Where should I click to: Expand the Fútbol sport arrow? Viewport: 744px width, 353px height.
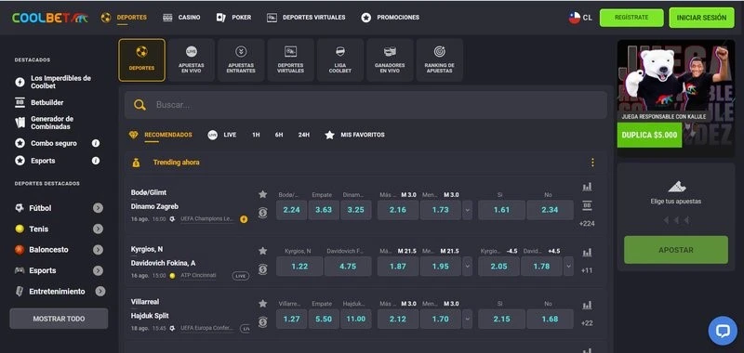pos(98,208)
